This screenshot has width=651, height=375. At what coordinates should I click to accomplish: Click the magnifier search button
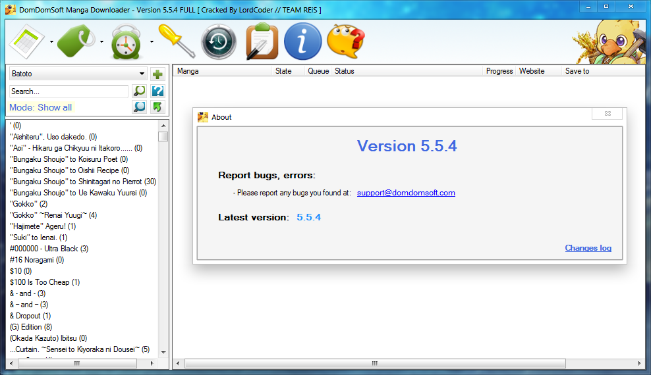point(140,91)
